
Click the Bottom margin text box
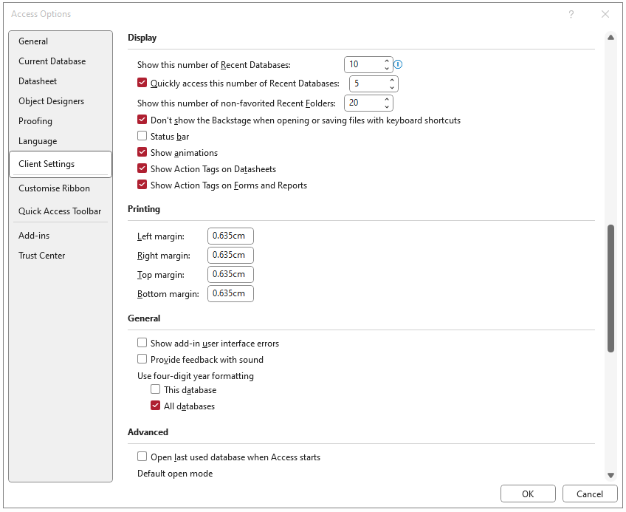(x=230, y=294)
